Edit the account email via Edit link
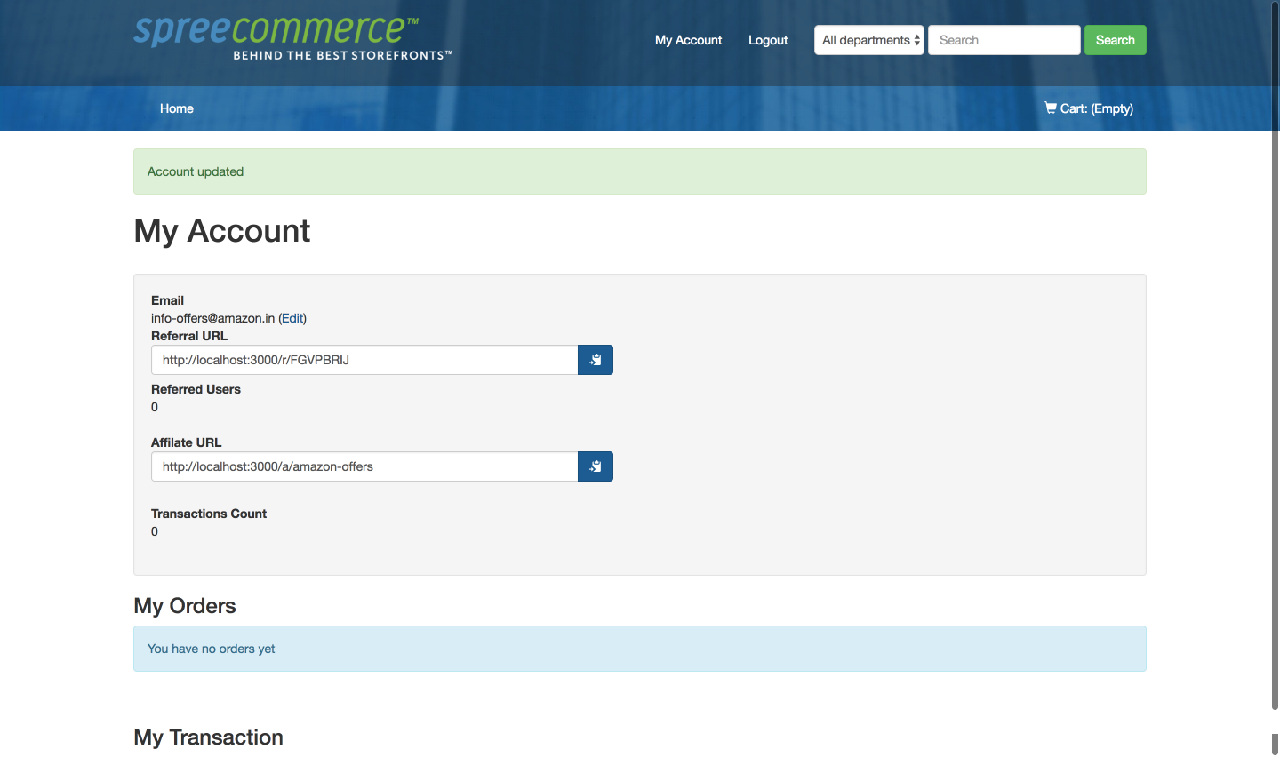Viewport: 1280px width, 757px height. (292, 318)
